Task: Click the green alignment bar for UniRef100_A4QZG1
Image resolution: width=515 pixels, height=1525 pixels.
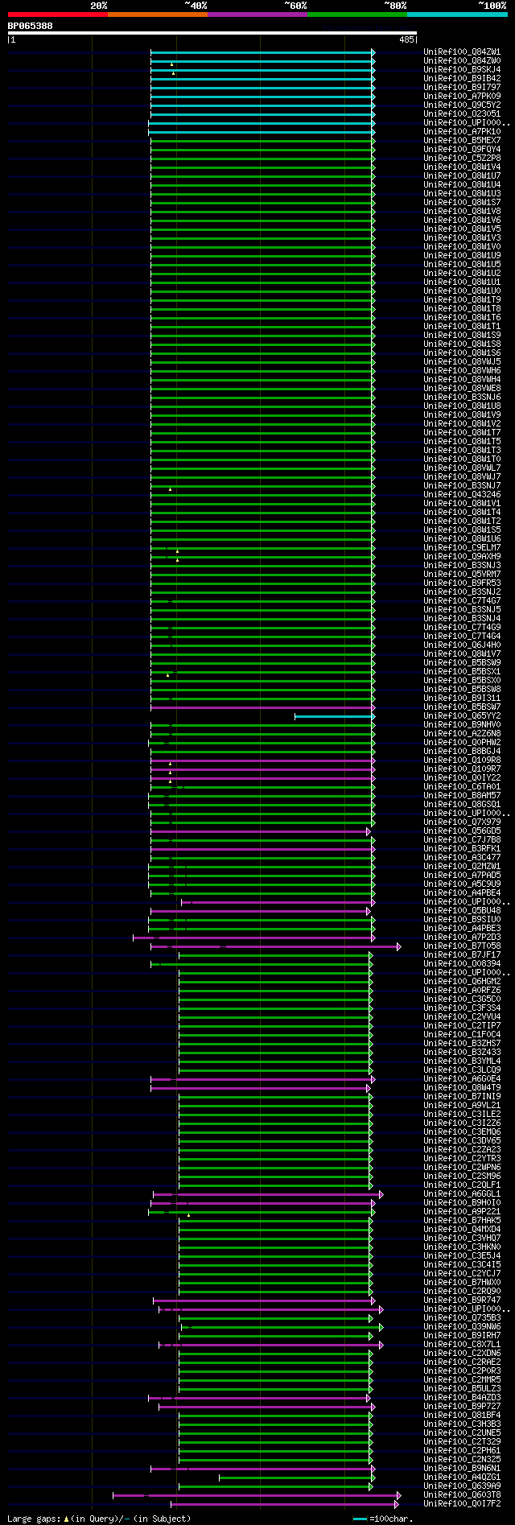Action: (297, 1478)
